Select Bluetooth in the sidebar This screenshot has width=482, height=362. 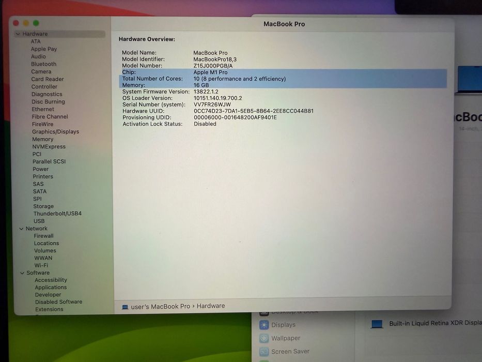tap(43, 64)
